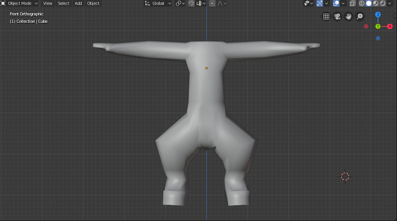Click the Z axis on navigation gizmo
Screen dimensions: 397x221
pyautogui.click(x=378, y=14)
